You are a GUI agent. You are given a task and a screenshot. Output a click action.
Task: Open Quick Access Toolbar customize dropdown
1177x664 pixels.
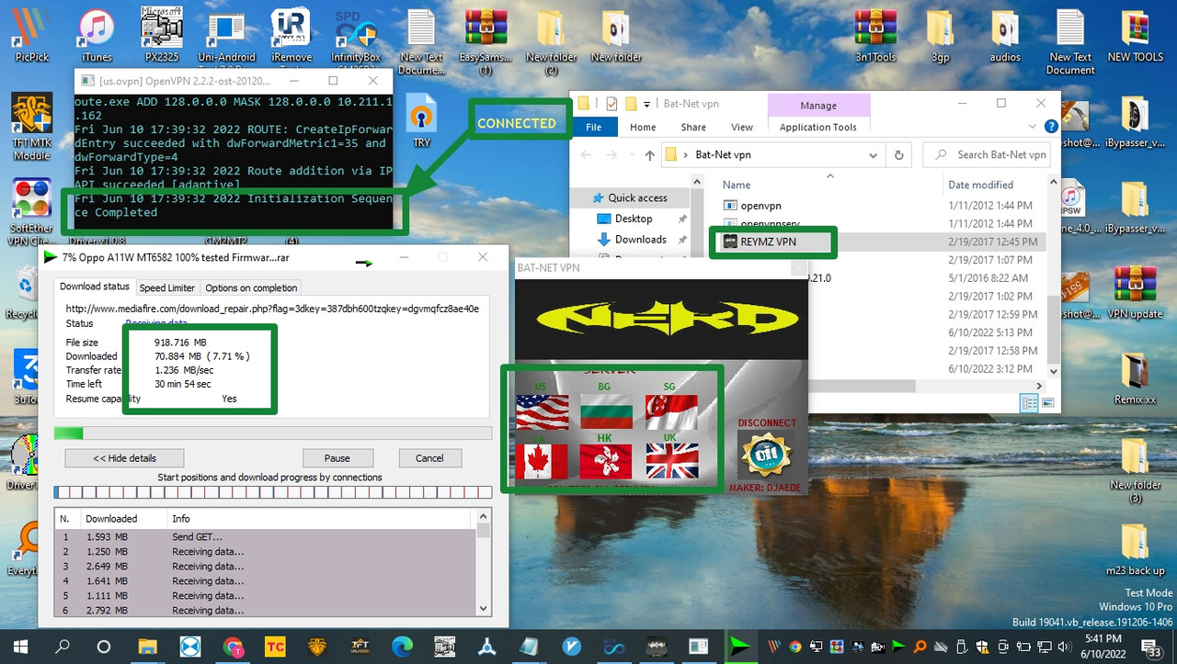click(x=646, y=104)
